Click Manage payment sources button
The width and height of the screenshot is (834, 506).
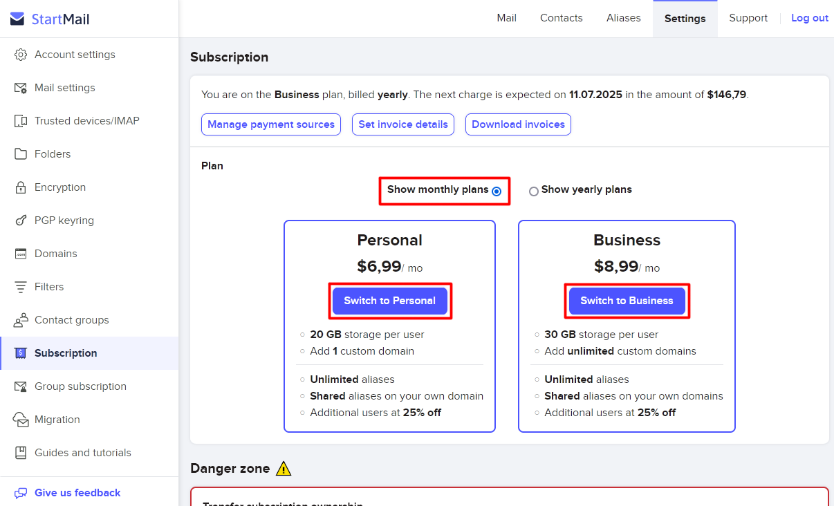point(271,124)
